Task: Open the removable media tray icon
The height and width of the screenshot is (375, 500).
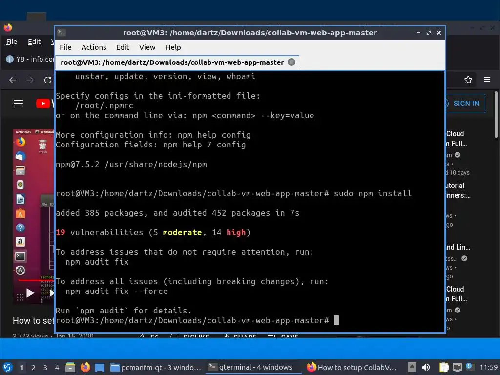Action: pyautogui.click(x=412, y=367)
